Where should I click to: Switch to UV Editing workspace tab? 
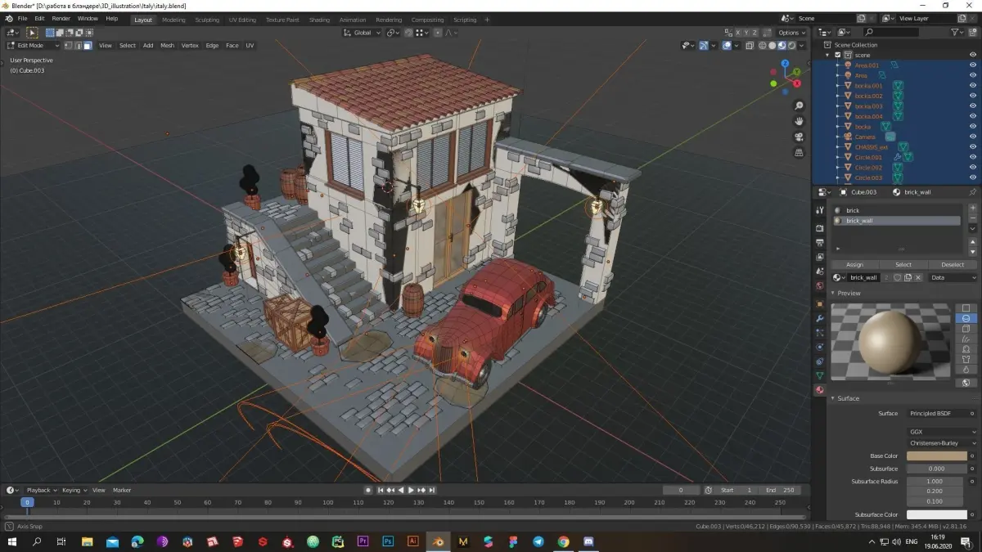242,20
